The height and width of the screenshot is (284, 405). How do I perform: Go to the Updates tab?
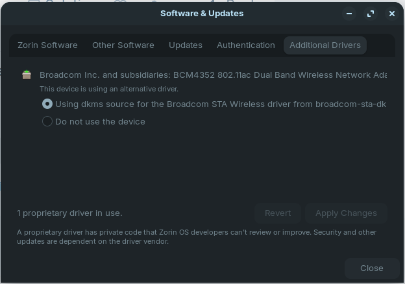pyautogui.click(x=185, y=45)
